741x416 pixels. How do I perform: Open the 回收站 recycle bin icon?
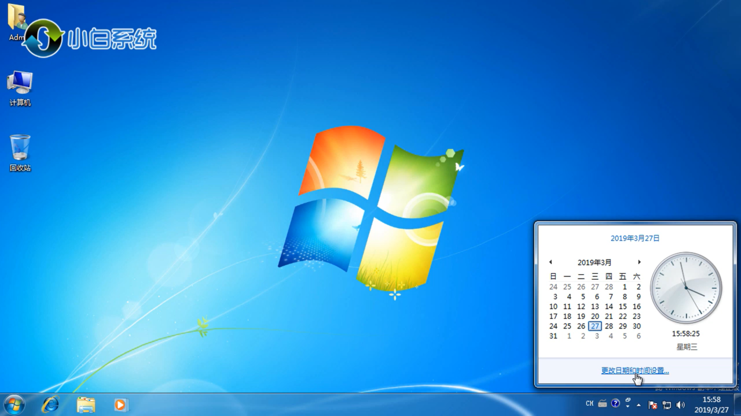(20, 153)
